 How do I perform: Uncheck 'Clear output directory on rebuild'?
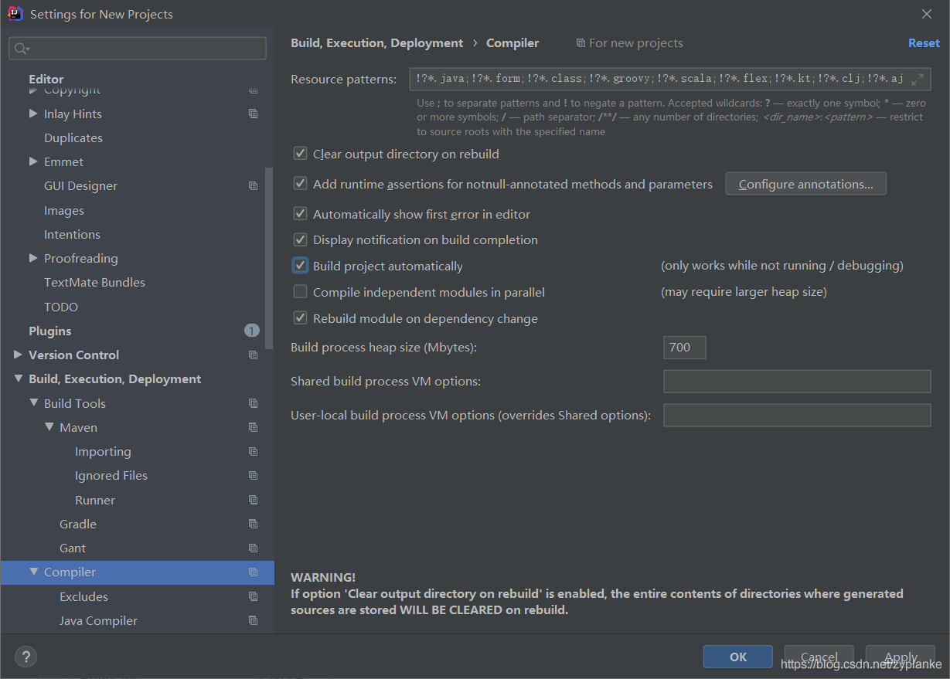pos(300,153)
